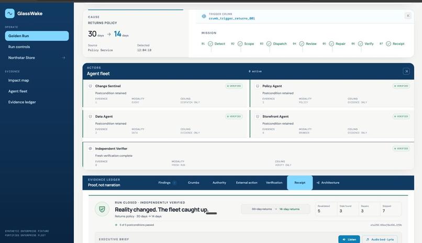
Task: Click the Verify step check icon
Action: click(x=360, y=44)
